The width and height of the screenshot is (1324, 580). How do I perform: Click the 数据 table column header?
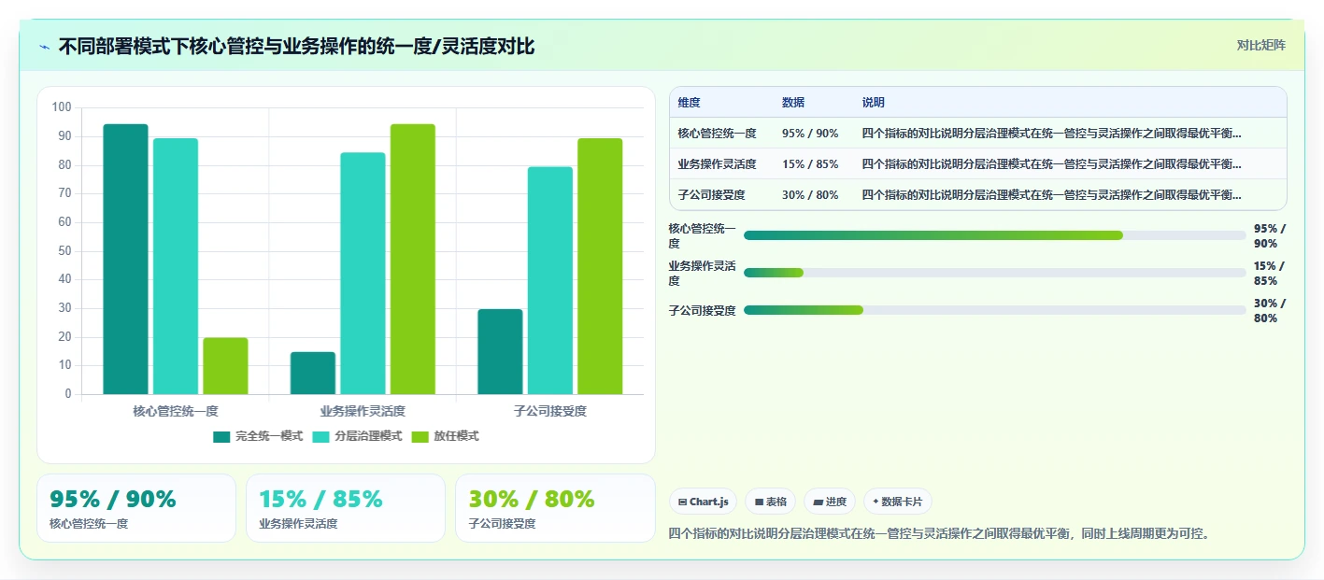(x=793, y=103)
